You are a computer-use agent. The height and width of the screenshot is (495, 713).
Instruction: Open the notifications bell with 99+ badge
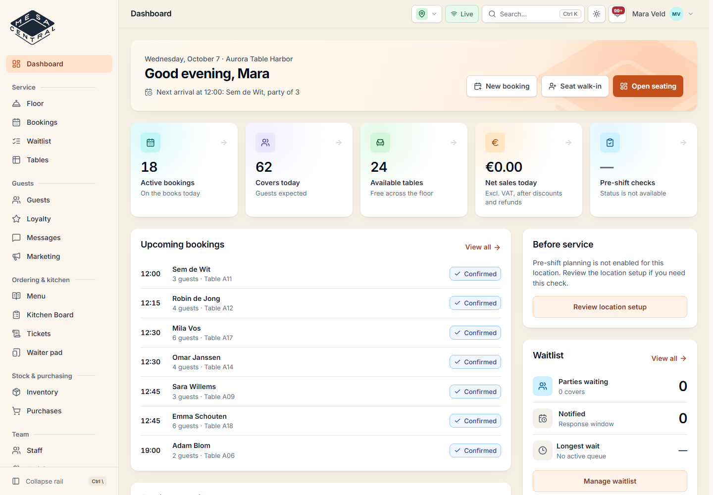617,14
